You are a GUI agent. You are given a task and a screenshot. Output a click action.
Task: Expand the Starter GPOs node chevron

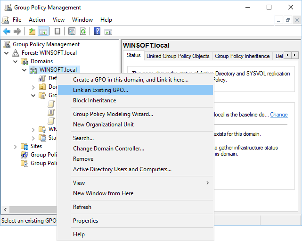[33, 138]
